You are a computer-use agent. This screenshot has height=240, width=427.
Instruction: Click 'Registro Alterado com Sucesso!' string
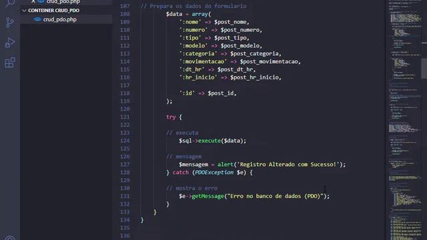click(x=288, y=165)
